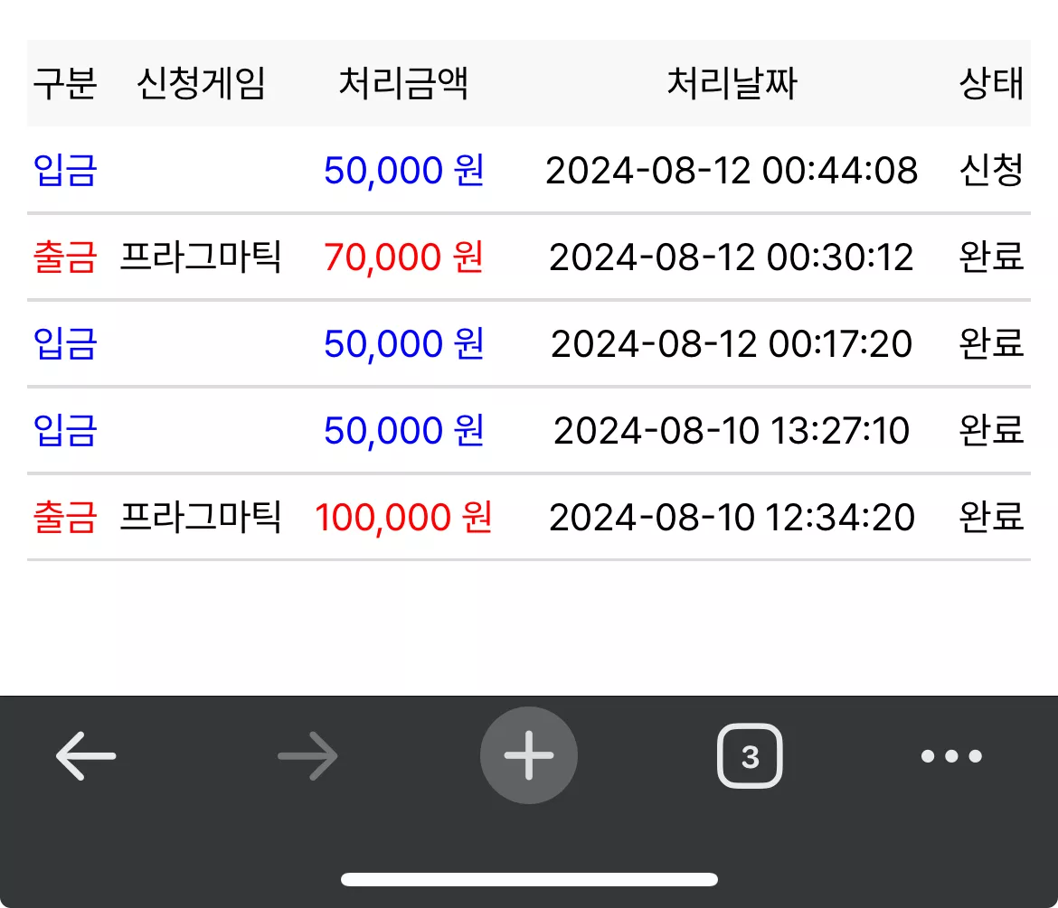The image size is (1058, 908).
Task: Open a new tab with plus button
Action: (x=529, y=755)
